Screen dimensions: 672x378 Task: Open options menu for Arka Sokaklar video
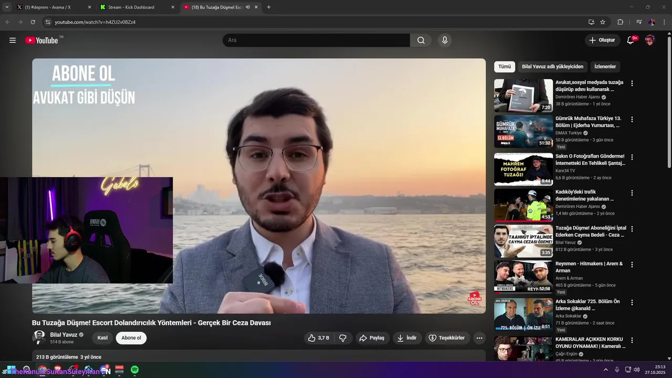(x=632, y=302)
